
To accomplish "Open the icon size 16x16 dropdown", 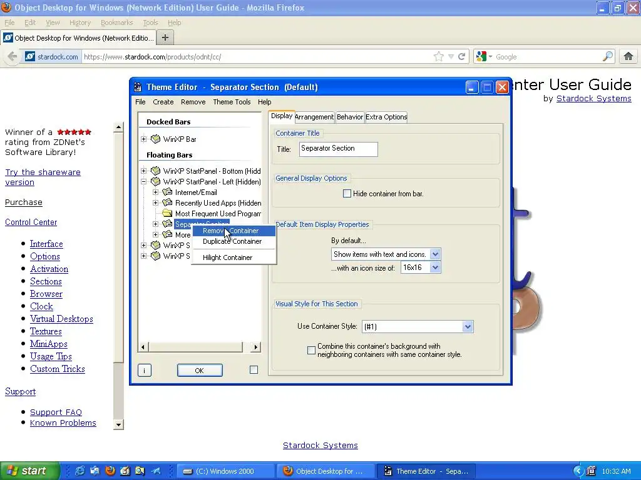I will 436,267.
